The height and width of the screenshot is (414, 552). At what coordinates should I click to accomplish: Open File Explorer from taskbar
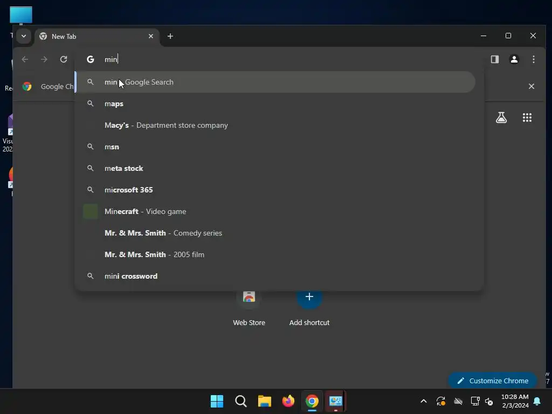click(264, 401)
